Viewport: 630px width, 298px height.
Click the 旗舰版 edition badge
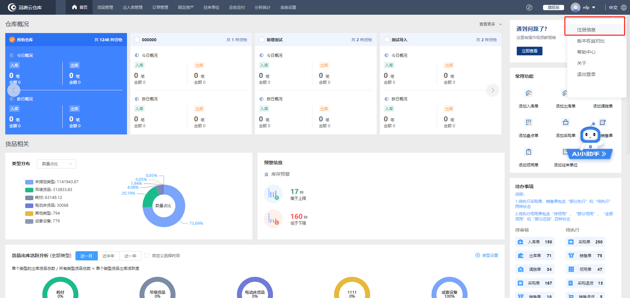click(x=553, y=8)
